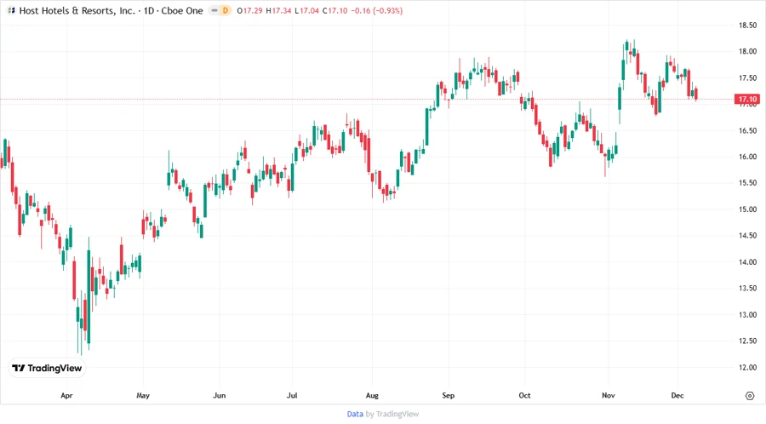Click the open value 'O17.29'

pyautogui.click(x=249, y=10)
